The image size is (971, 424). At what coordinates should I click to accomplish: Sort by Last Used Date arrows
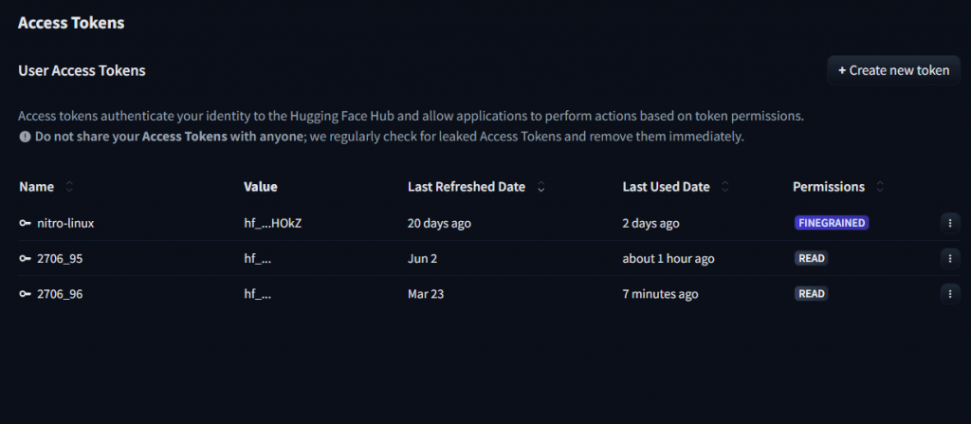[x=725, y=187]
